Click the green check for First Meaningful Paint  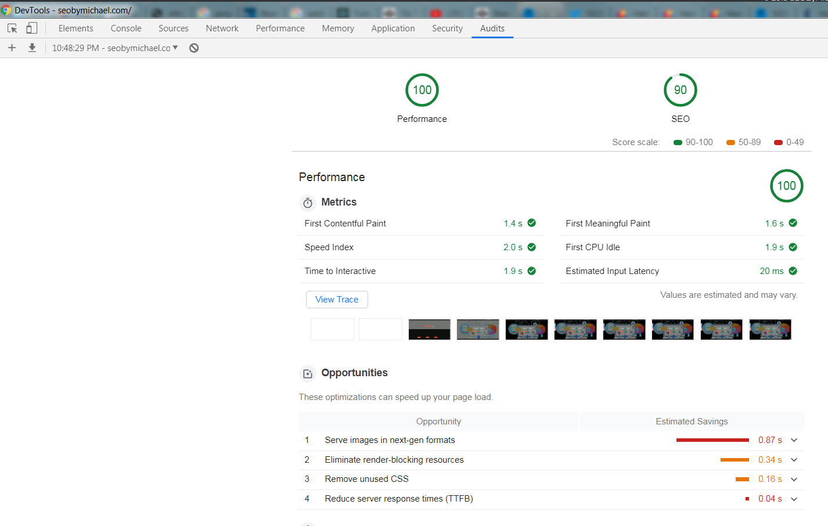pos(793,223)
